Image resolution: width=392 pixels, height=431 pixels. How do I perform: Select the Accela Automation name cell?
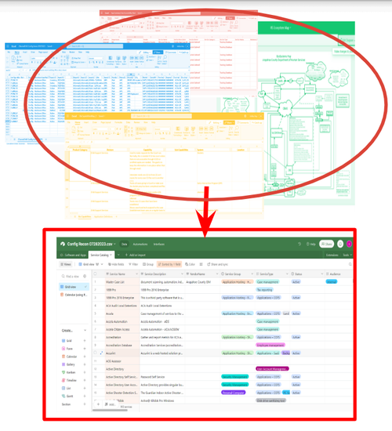click(122, 321)
